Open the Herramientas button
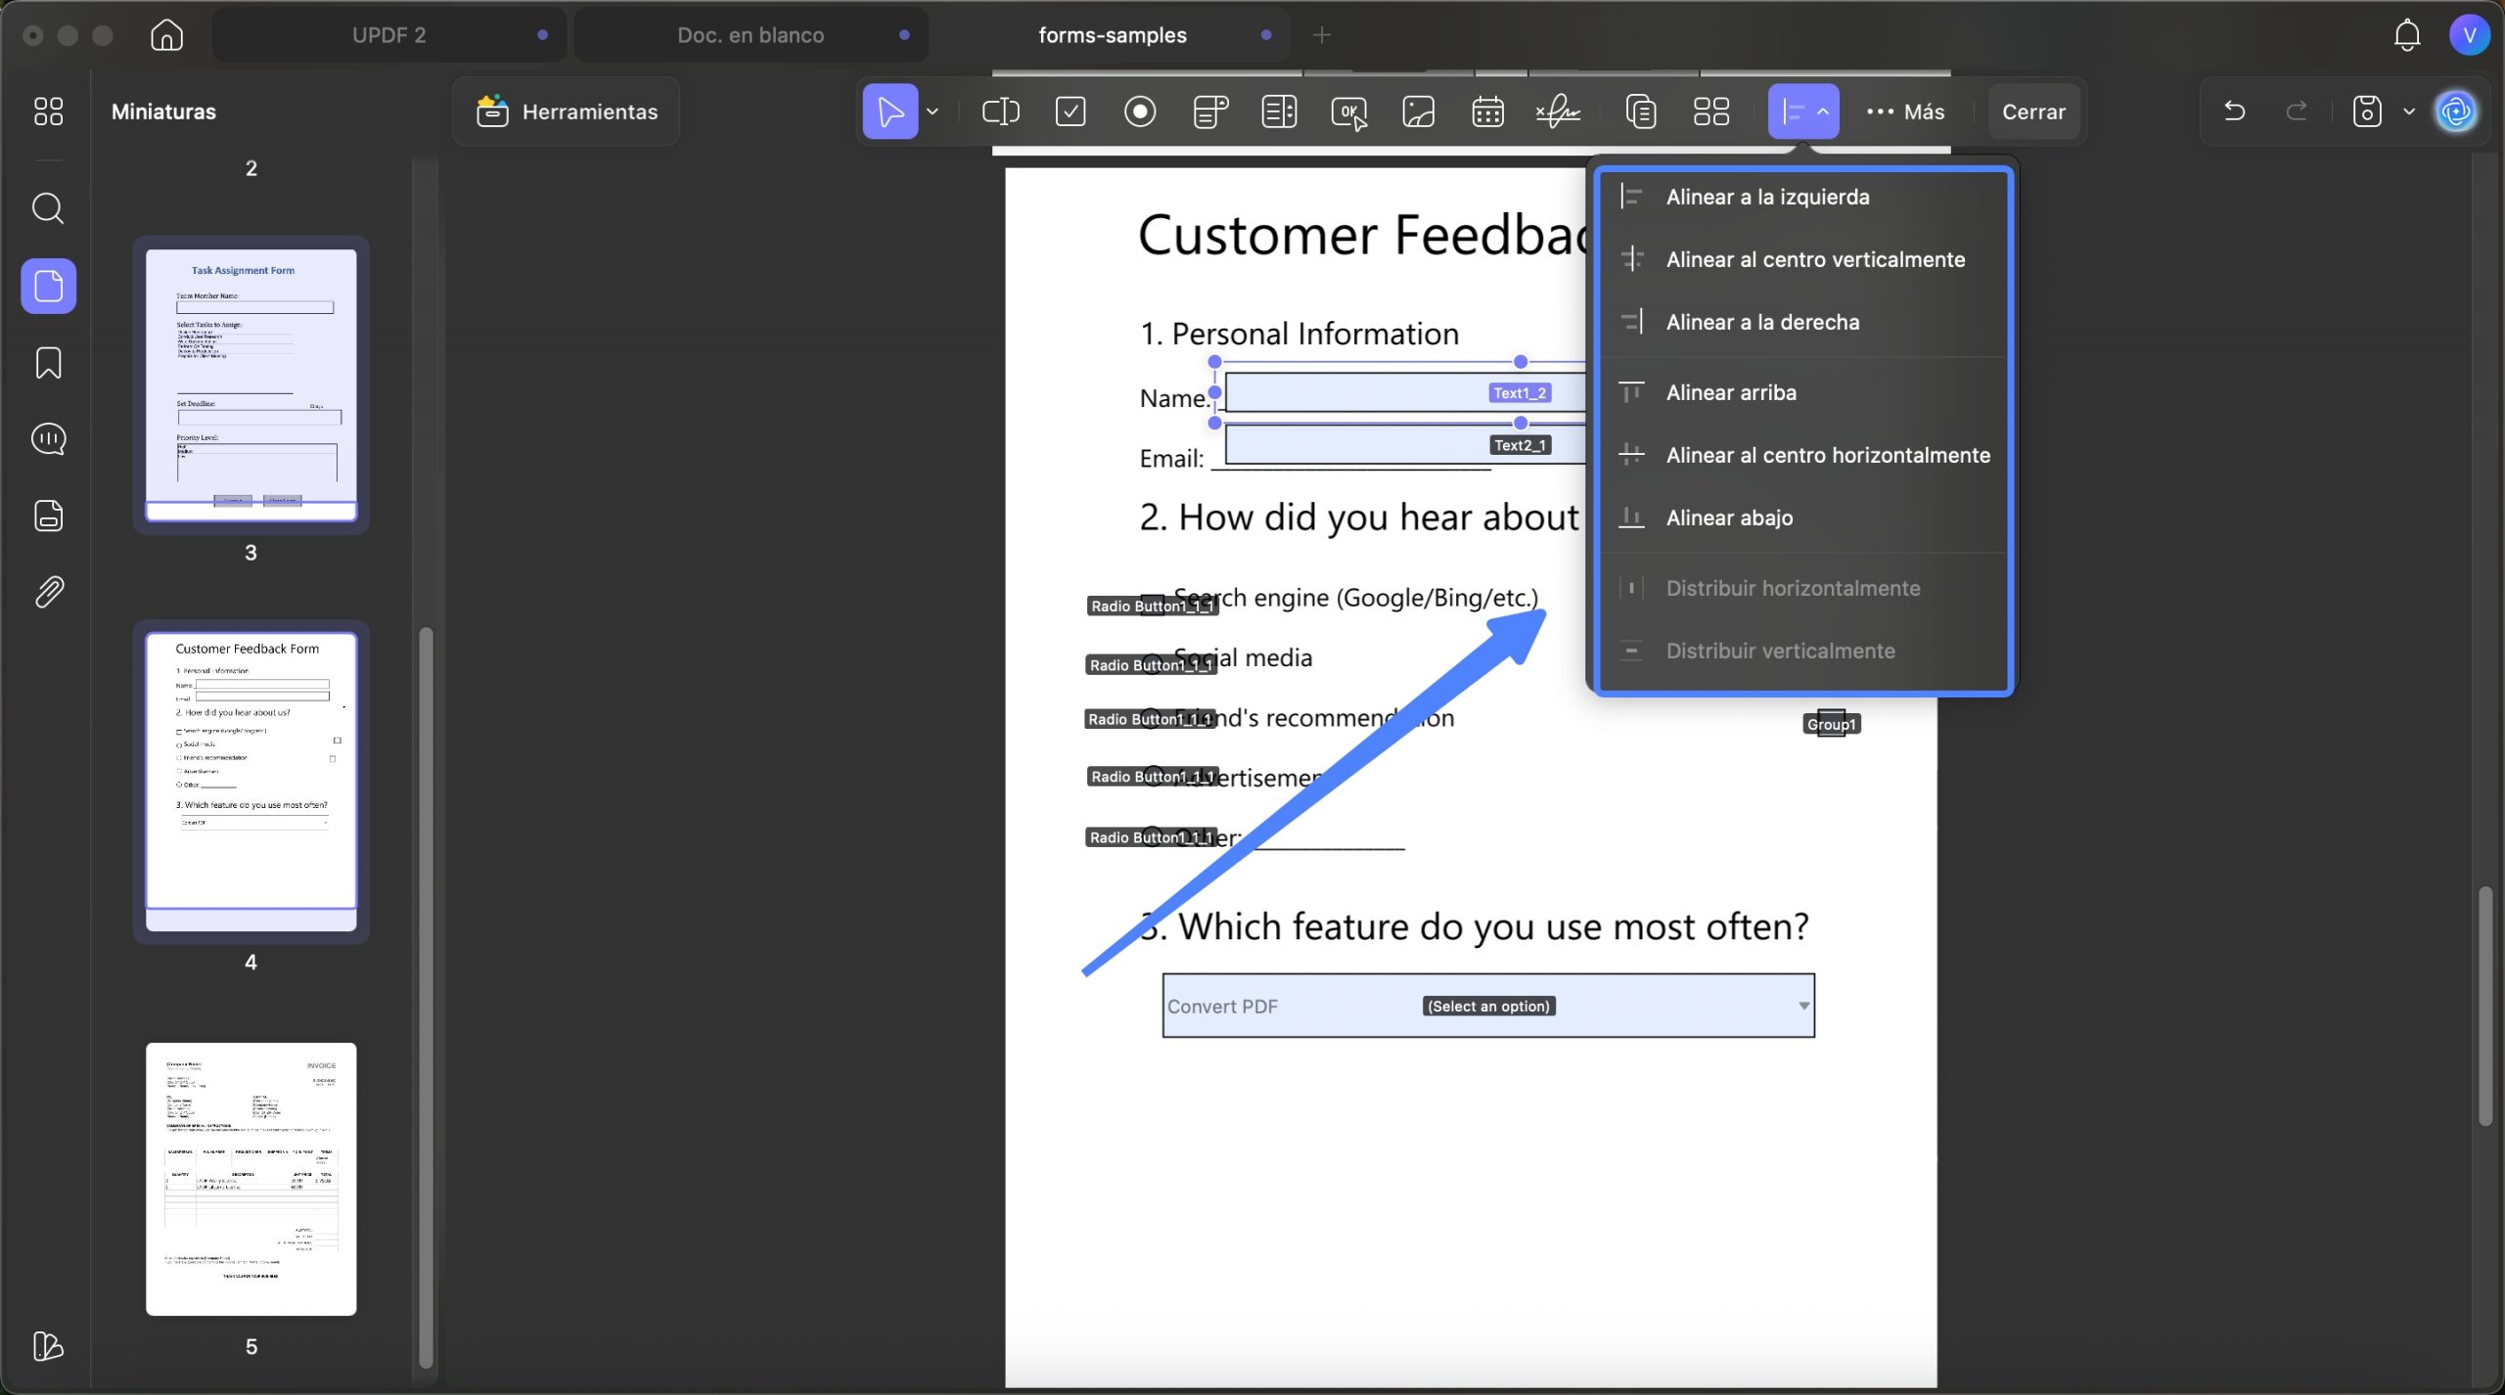Screen dimensions: 2505x1395 click(x=567, y=112)
